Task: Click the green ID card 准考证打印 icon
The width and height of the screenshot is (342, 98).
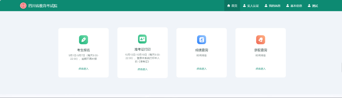Action: [x=142, y=39]
